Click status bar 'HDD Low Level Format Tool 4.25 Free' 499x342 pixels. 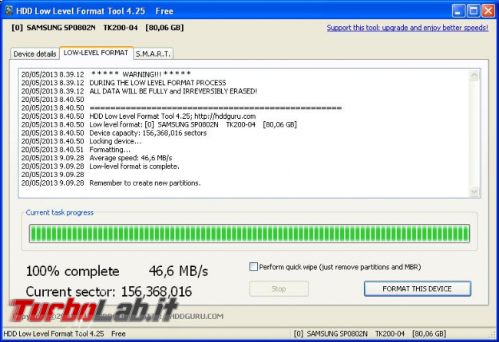coord(64,334)
